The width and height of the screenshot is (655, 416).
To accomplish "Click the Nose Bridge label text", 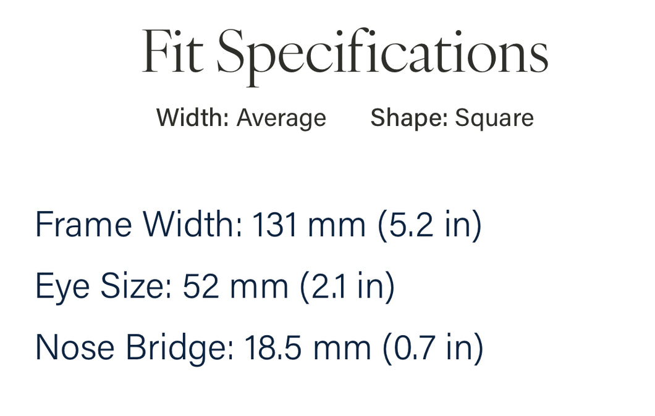I will [135, 348].
